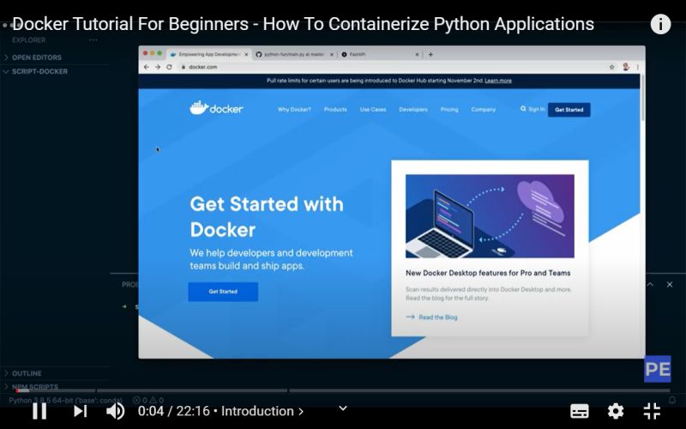Image resolution: width=686 pixels, height=429 pixels.
Task: Go forward in the browser
Action: tap(158, 67)
